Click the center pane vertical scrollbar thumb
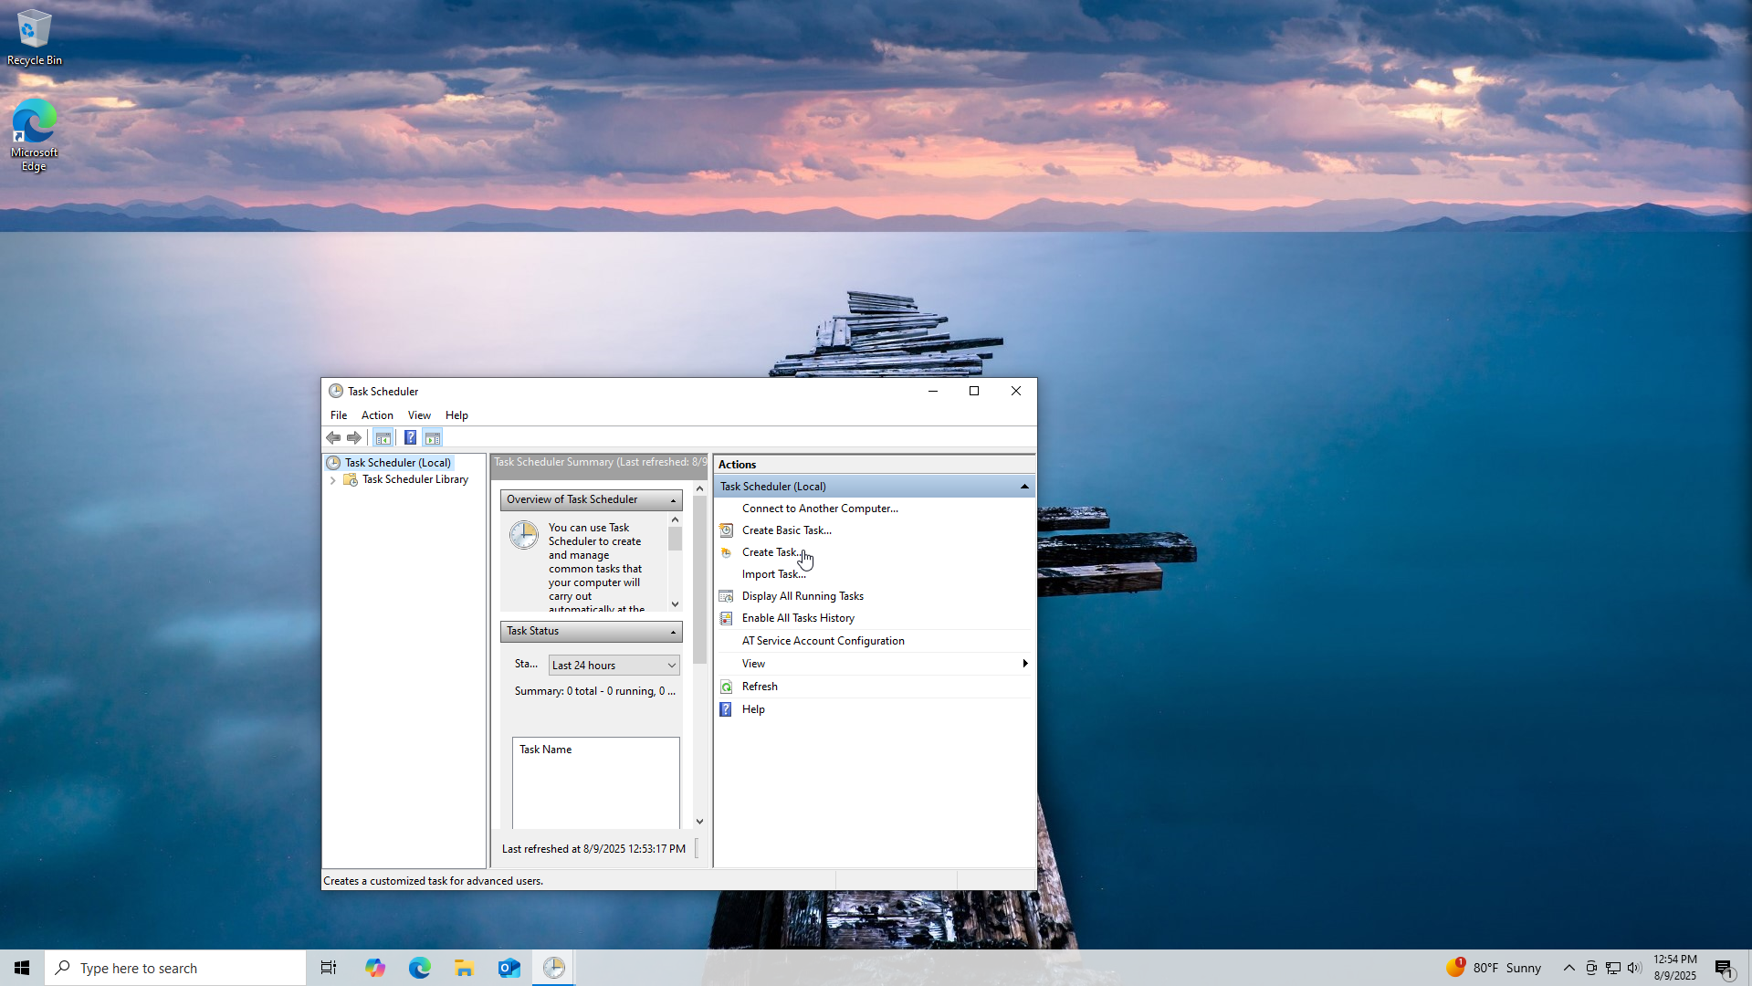The height and width of the screenshot is (986, 1752). (x=699, y=580)
